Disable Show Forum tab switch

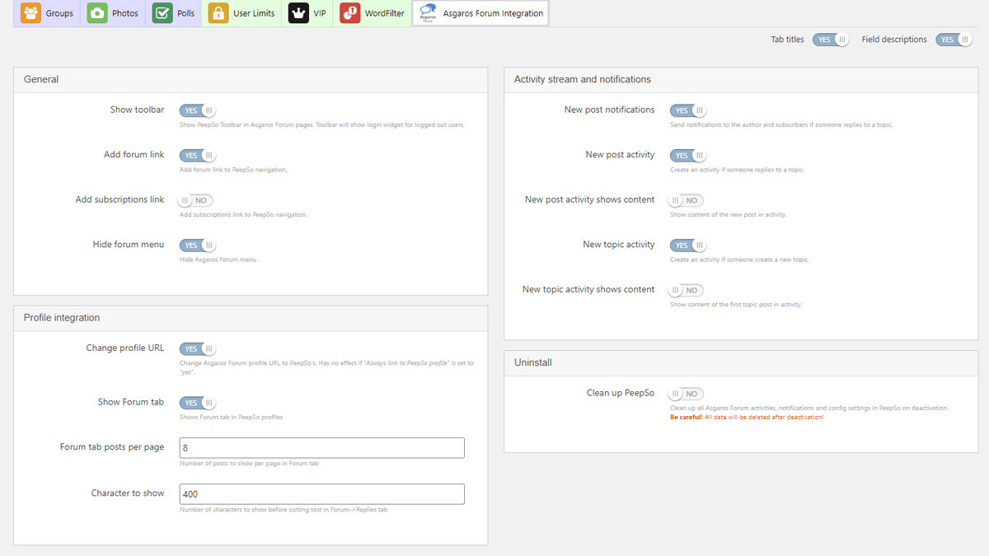coord(198,404)
